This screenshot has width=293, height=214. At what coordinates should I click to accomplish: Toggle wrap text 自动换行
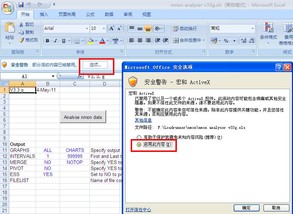tap(185, 29)
